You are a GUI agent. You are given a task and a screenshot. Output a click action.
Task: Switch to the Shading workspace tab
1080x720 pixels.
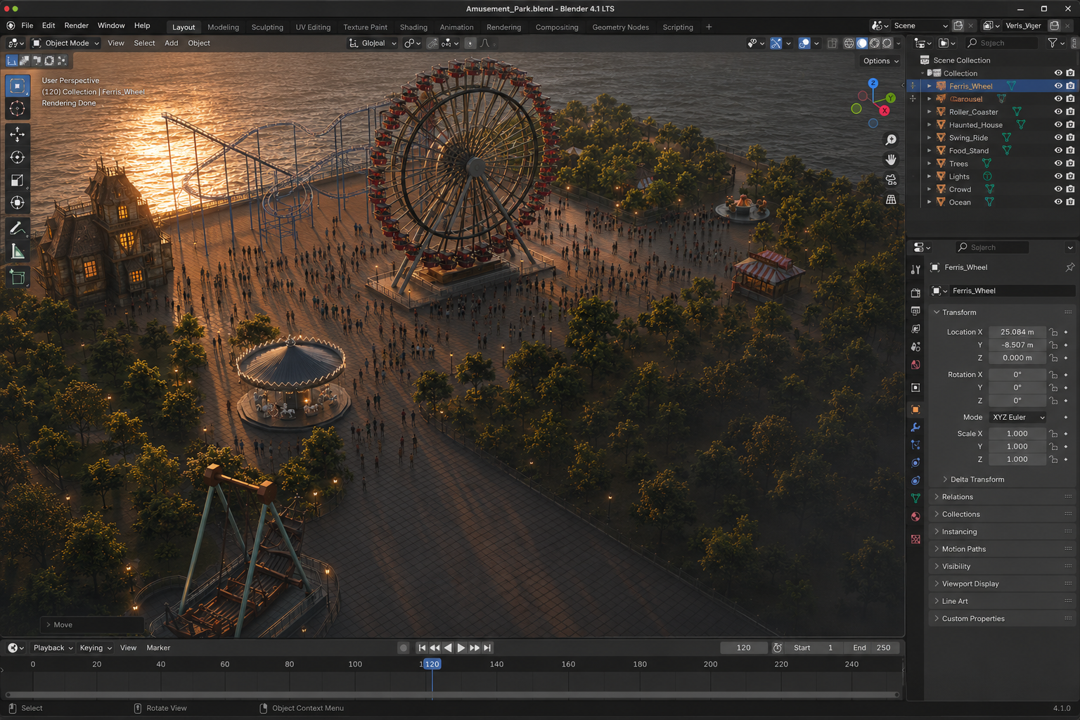point(413,27)
